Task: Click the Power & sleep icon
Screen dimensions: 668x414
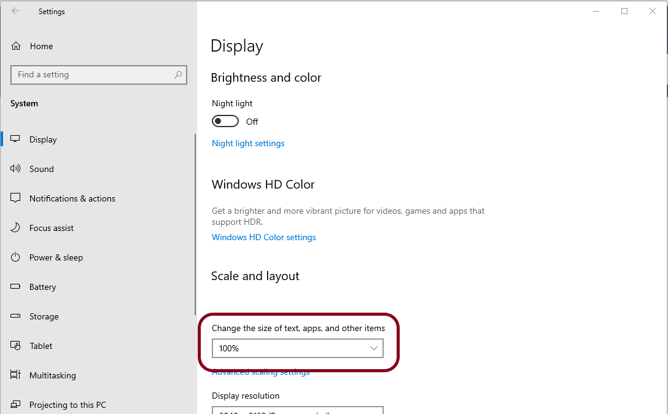Action: click(15, 257)
